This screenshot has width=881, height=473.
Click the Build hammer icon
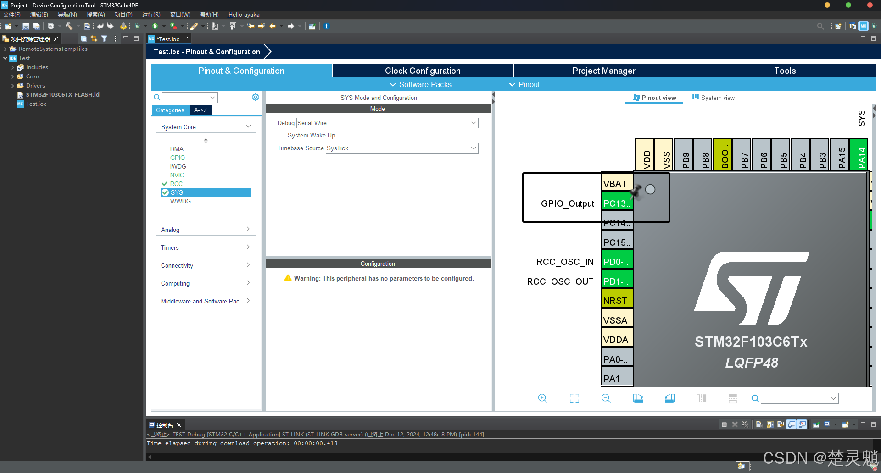69,26
